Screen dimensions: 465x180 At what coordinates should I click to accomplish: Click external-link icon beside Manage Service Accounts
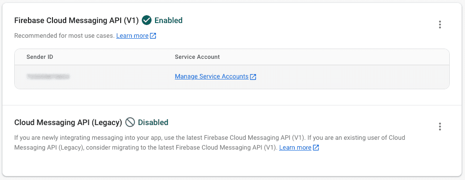(x=253, y=77)
